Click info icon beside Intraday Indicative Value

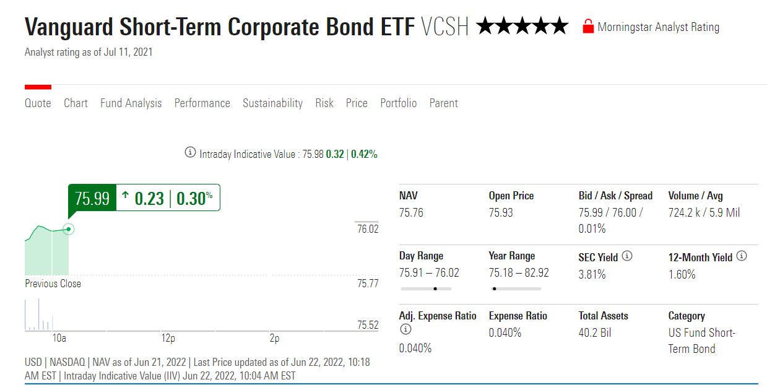click(x=191, y=152)
